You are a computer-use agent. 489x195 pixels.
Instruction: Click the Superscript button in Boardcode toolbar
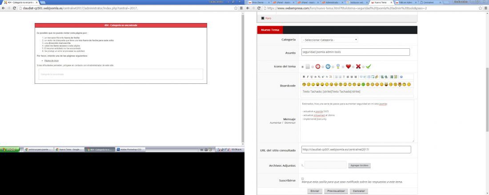pos(323,77)
